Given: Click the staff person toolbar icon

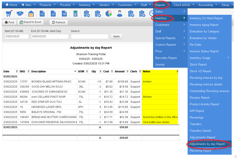Looking at the screenshot, I should pos(120,14).
